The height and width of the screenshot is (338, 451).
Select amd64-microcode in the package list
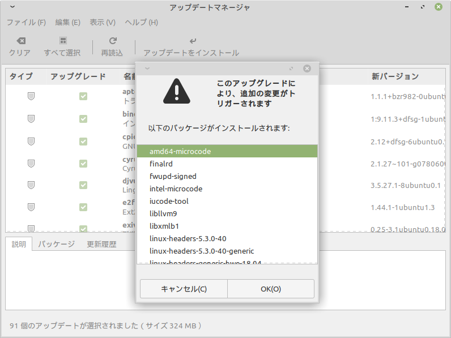[x=227, y=151]
